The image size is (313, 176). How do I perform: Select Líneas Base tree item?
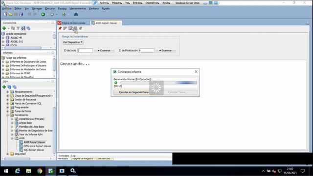coord(25,123)
